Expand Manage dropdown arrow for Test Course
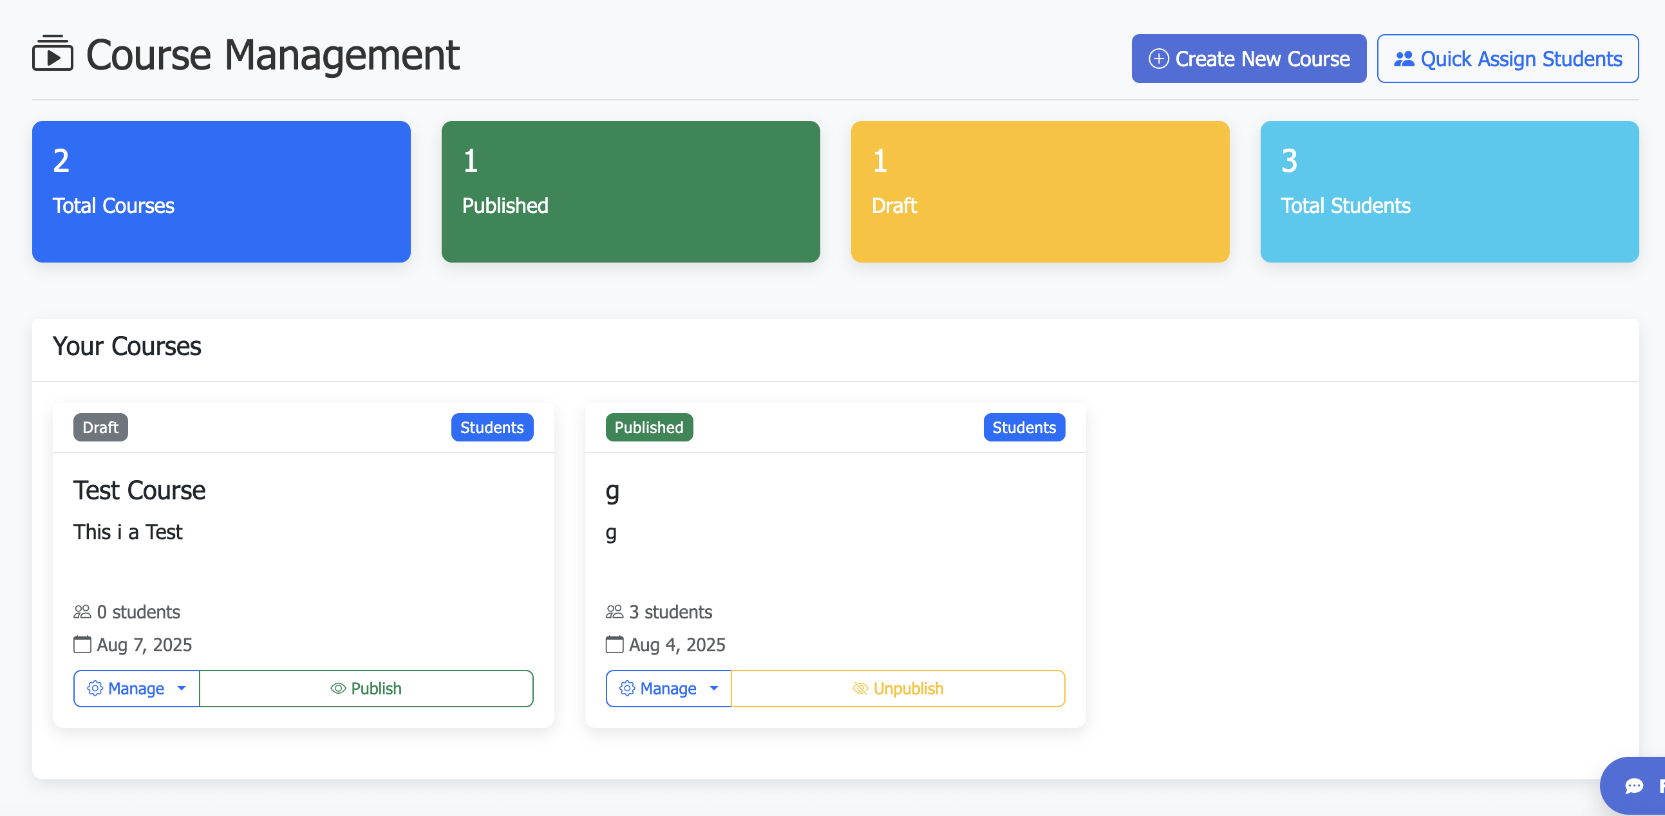1665x816 pixels. pyautogui.click(x=182, y=688)
